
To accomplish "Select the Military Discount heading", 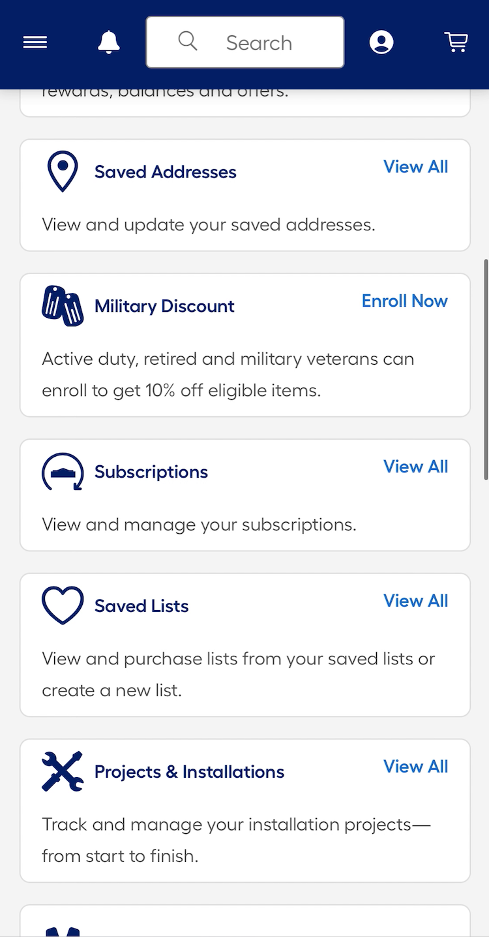I will click(164, 306).
